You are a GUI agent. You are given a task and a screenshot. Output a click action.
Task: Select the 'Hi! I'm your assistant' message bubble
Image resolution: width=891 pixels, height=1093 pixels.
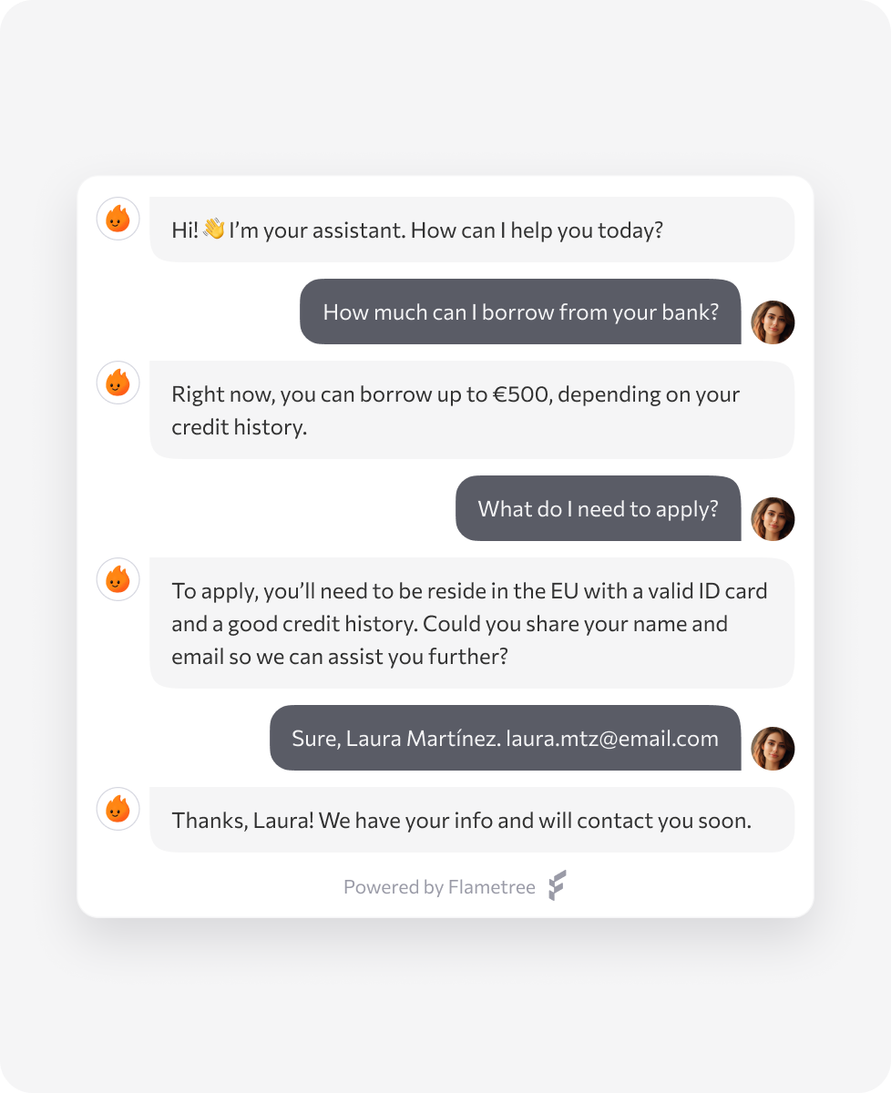[472, 230]
